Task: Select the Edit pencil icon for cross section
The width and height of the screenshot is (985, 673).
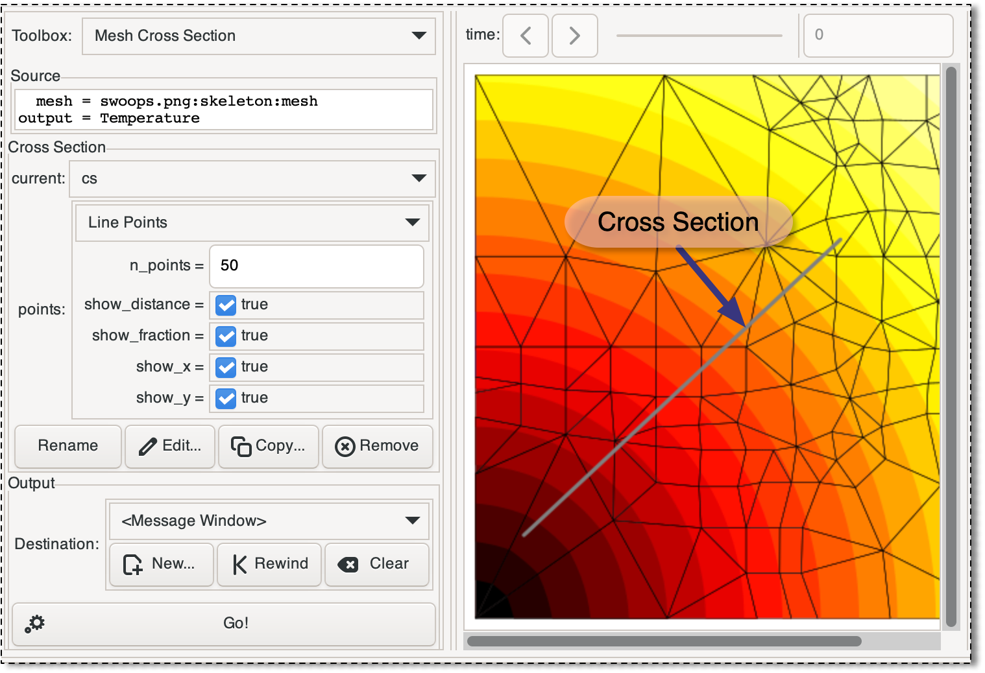Action: pyautogui.click(x=149, y=446)
